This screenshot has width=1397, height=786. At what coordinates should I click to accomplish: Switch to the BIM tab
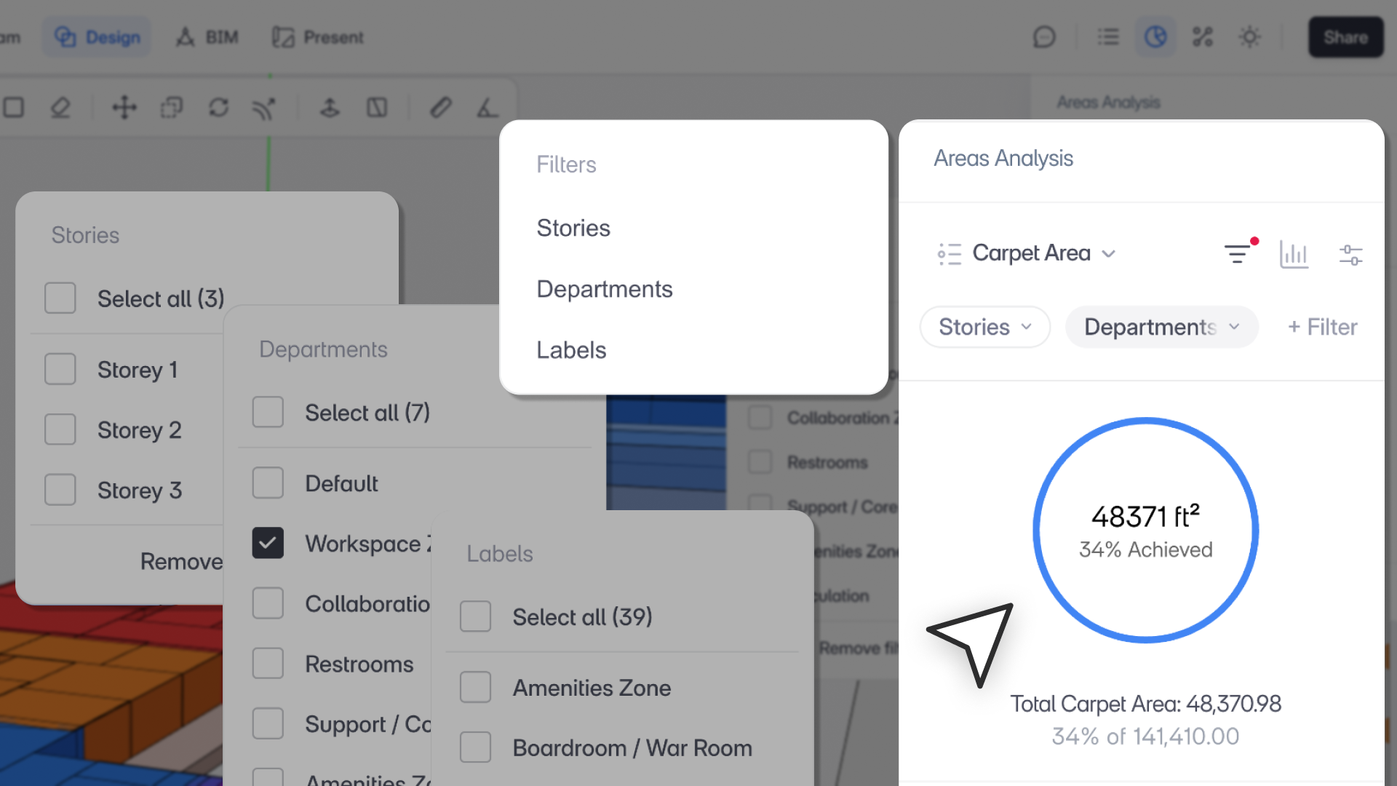(x=207, y=37)
